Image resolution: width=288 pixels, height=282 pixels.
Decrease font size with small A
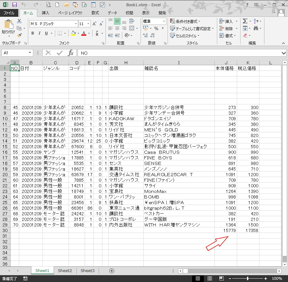[x=101, y=24]
